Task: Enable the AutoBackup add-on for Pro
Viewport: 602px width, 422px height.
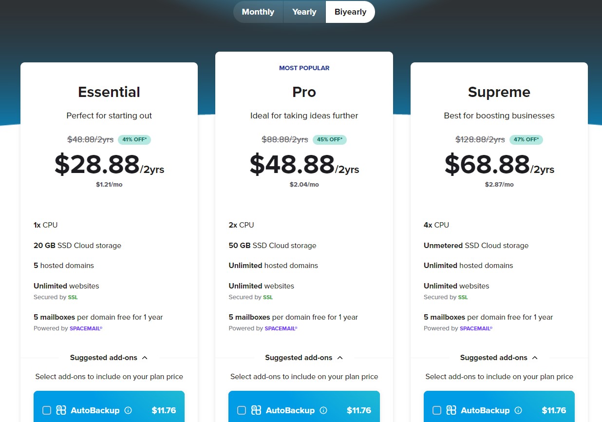Action: [242, 410]
